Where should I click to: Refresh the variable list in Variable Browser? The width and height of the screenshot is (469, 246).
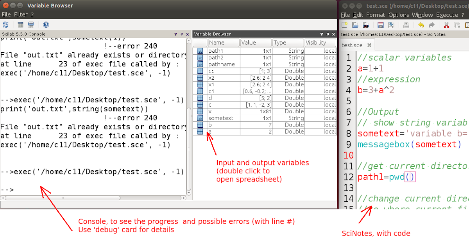pyautogui.click(x=6, y=24)
